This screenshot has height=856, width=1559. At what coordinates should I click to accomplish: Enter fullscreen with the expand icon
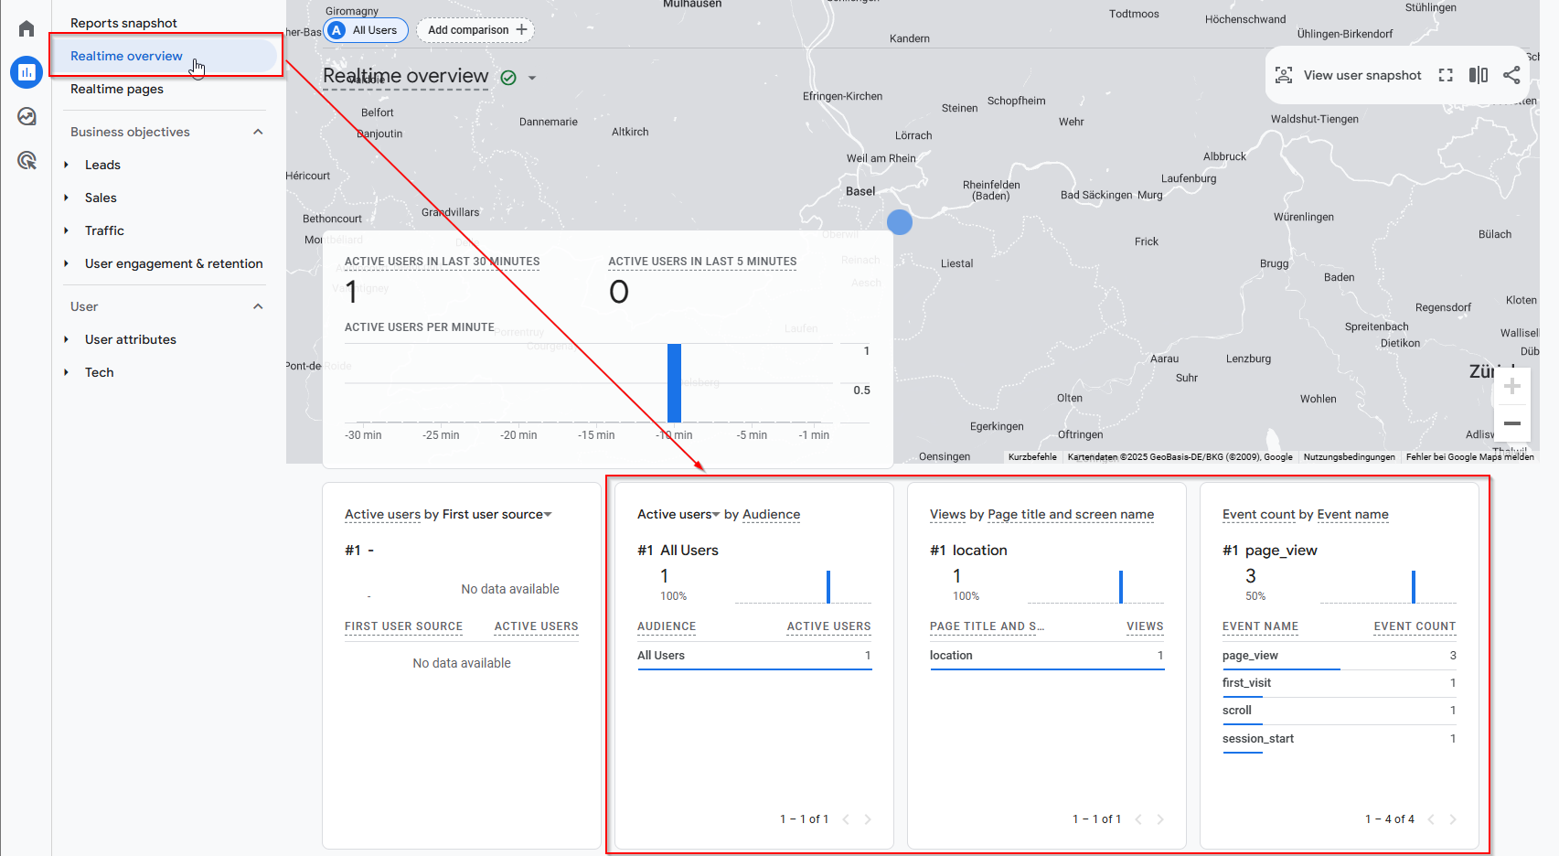click(1446, 75)
